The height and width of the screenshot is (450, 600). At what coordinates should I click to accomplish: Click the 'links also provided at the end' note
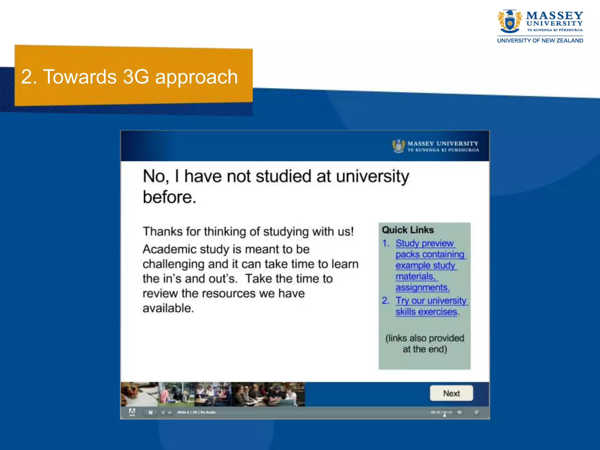[425, 343]
